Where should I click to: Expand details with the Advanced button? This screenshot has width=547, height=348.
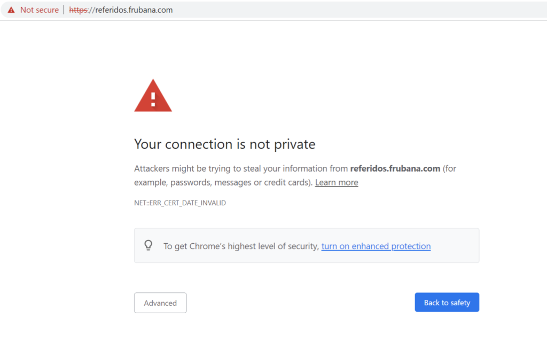pos(160,303)
